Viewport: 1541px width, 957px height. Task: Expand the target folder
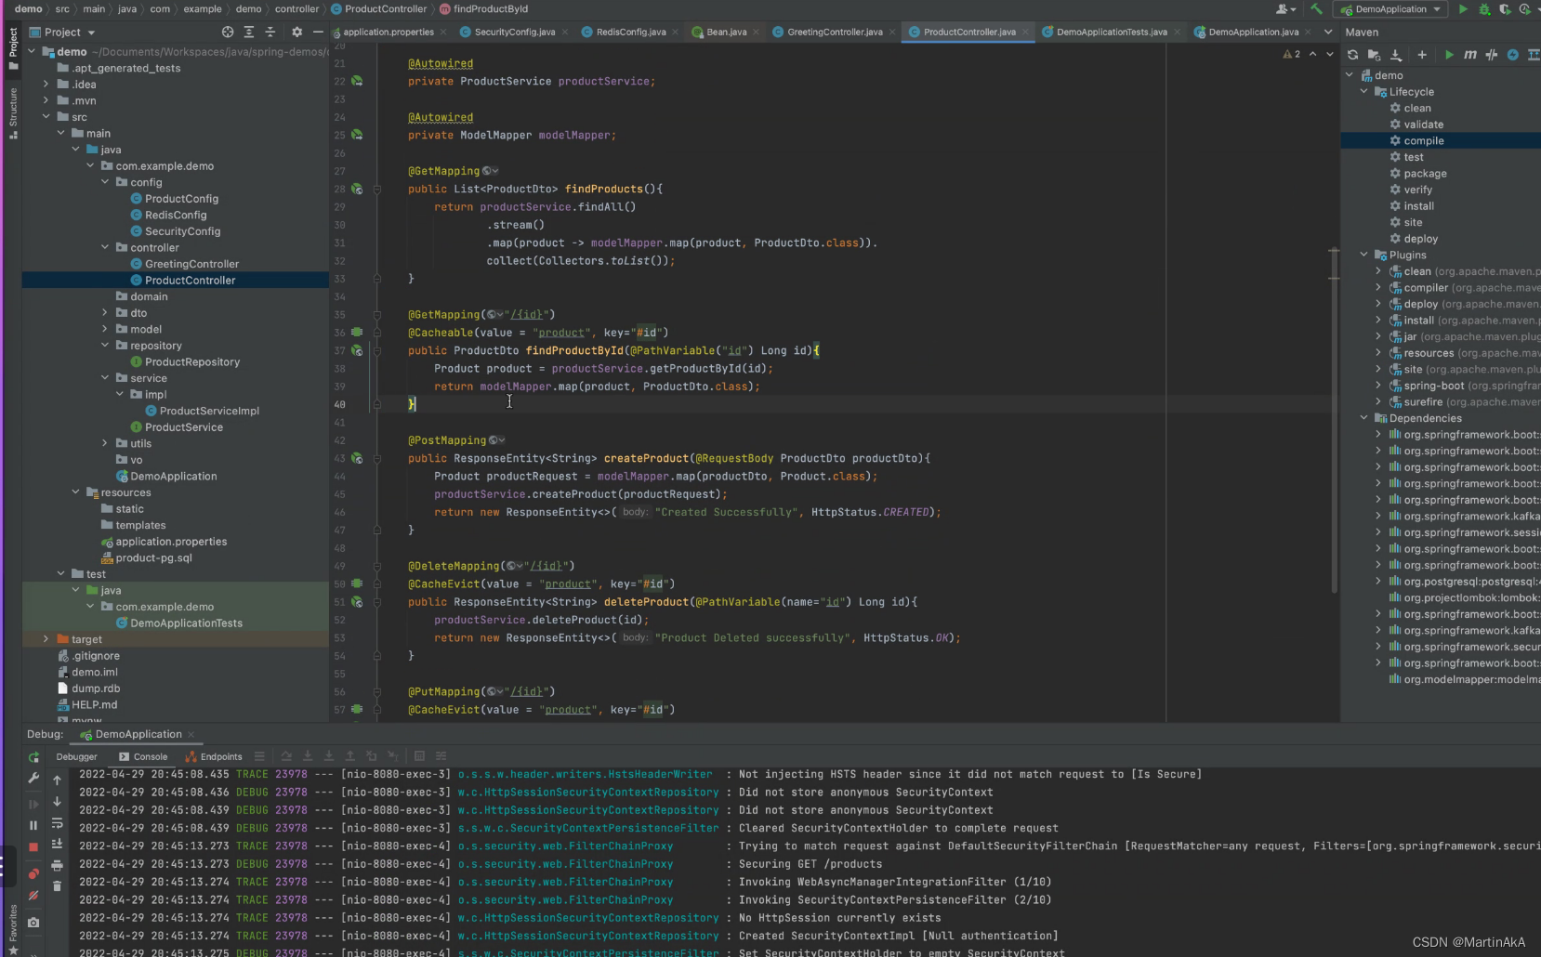46,639
